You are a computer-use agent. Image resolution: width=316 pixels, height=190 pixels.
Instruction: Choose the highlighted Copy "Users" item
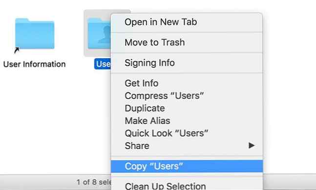coord(187,166)
